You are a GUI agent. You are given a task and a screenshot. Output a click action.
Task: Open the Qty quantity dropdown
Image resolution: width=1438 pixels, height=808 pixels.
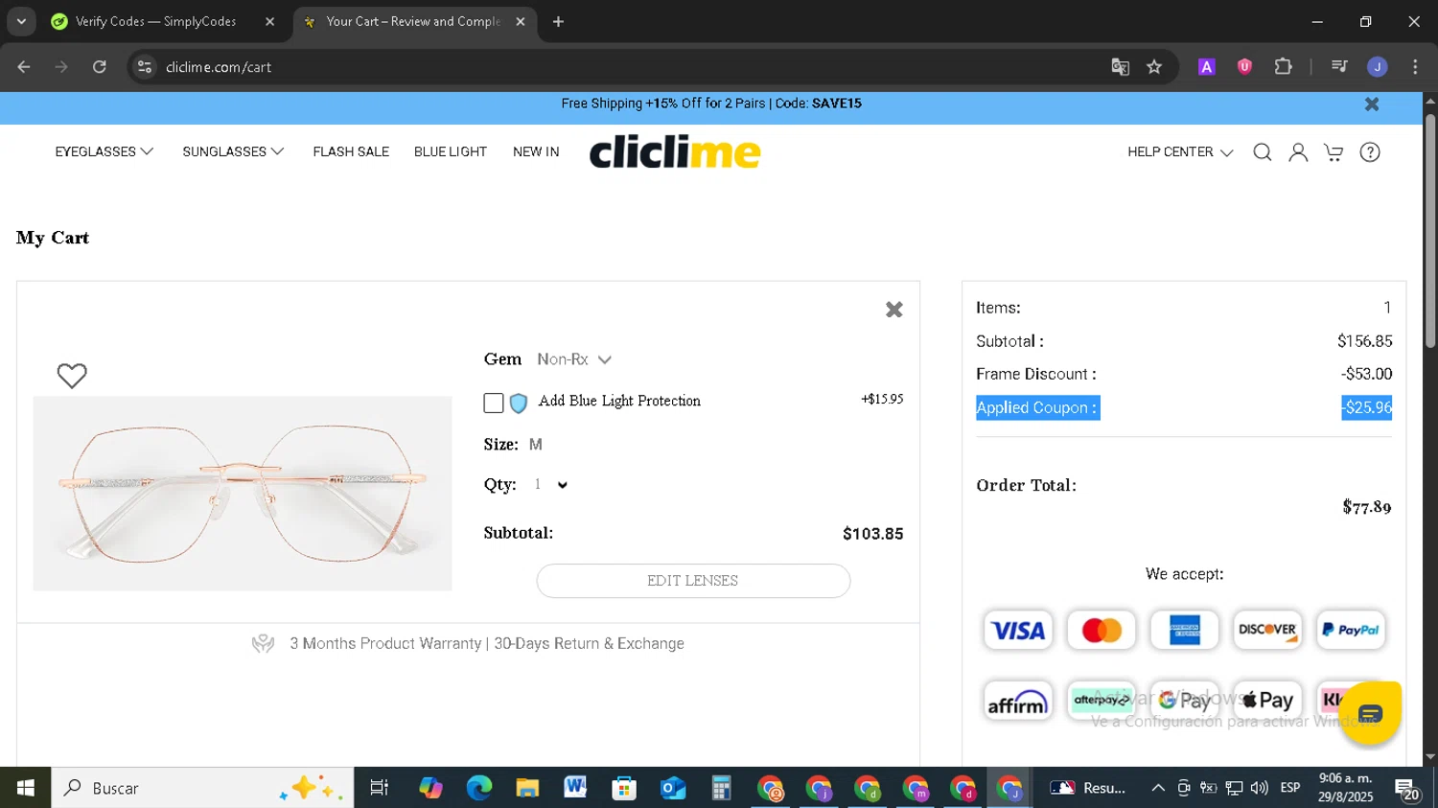tap(551, 485)
